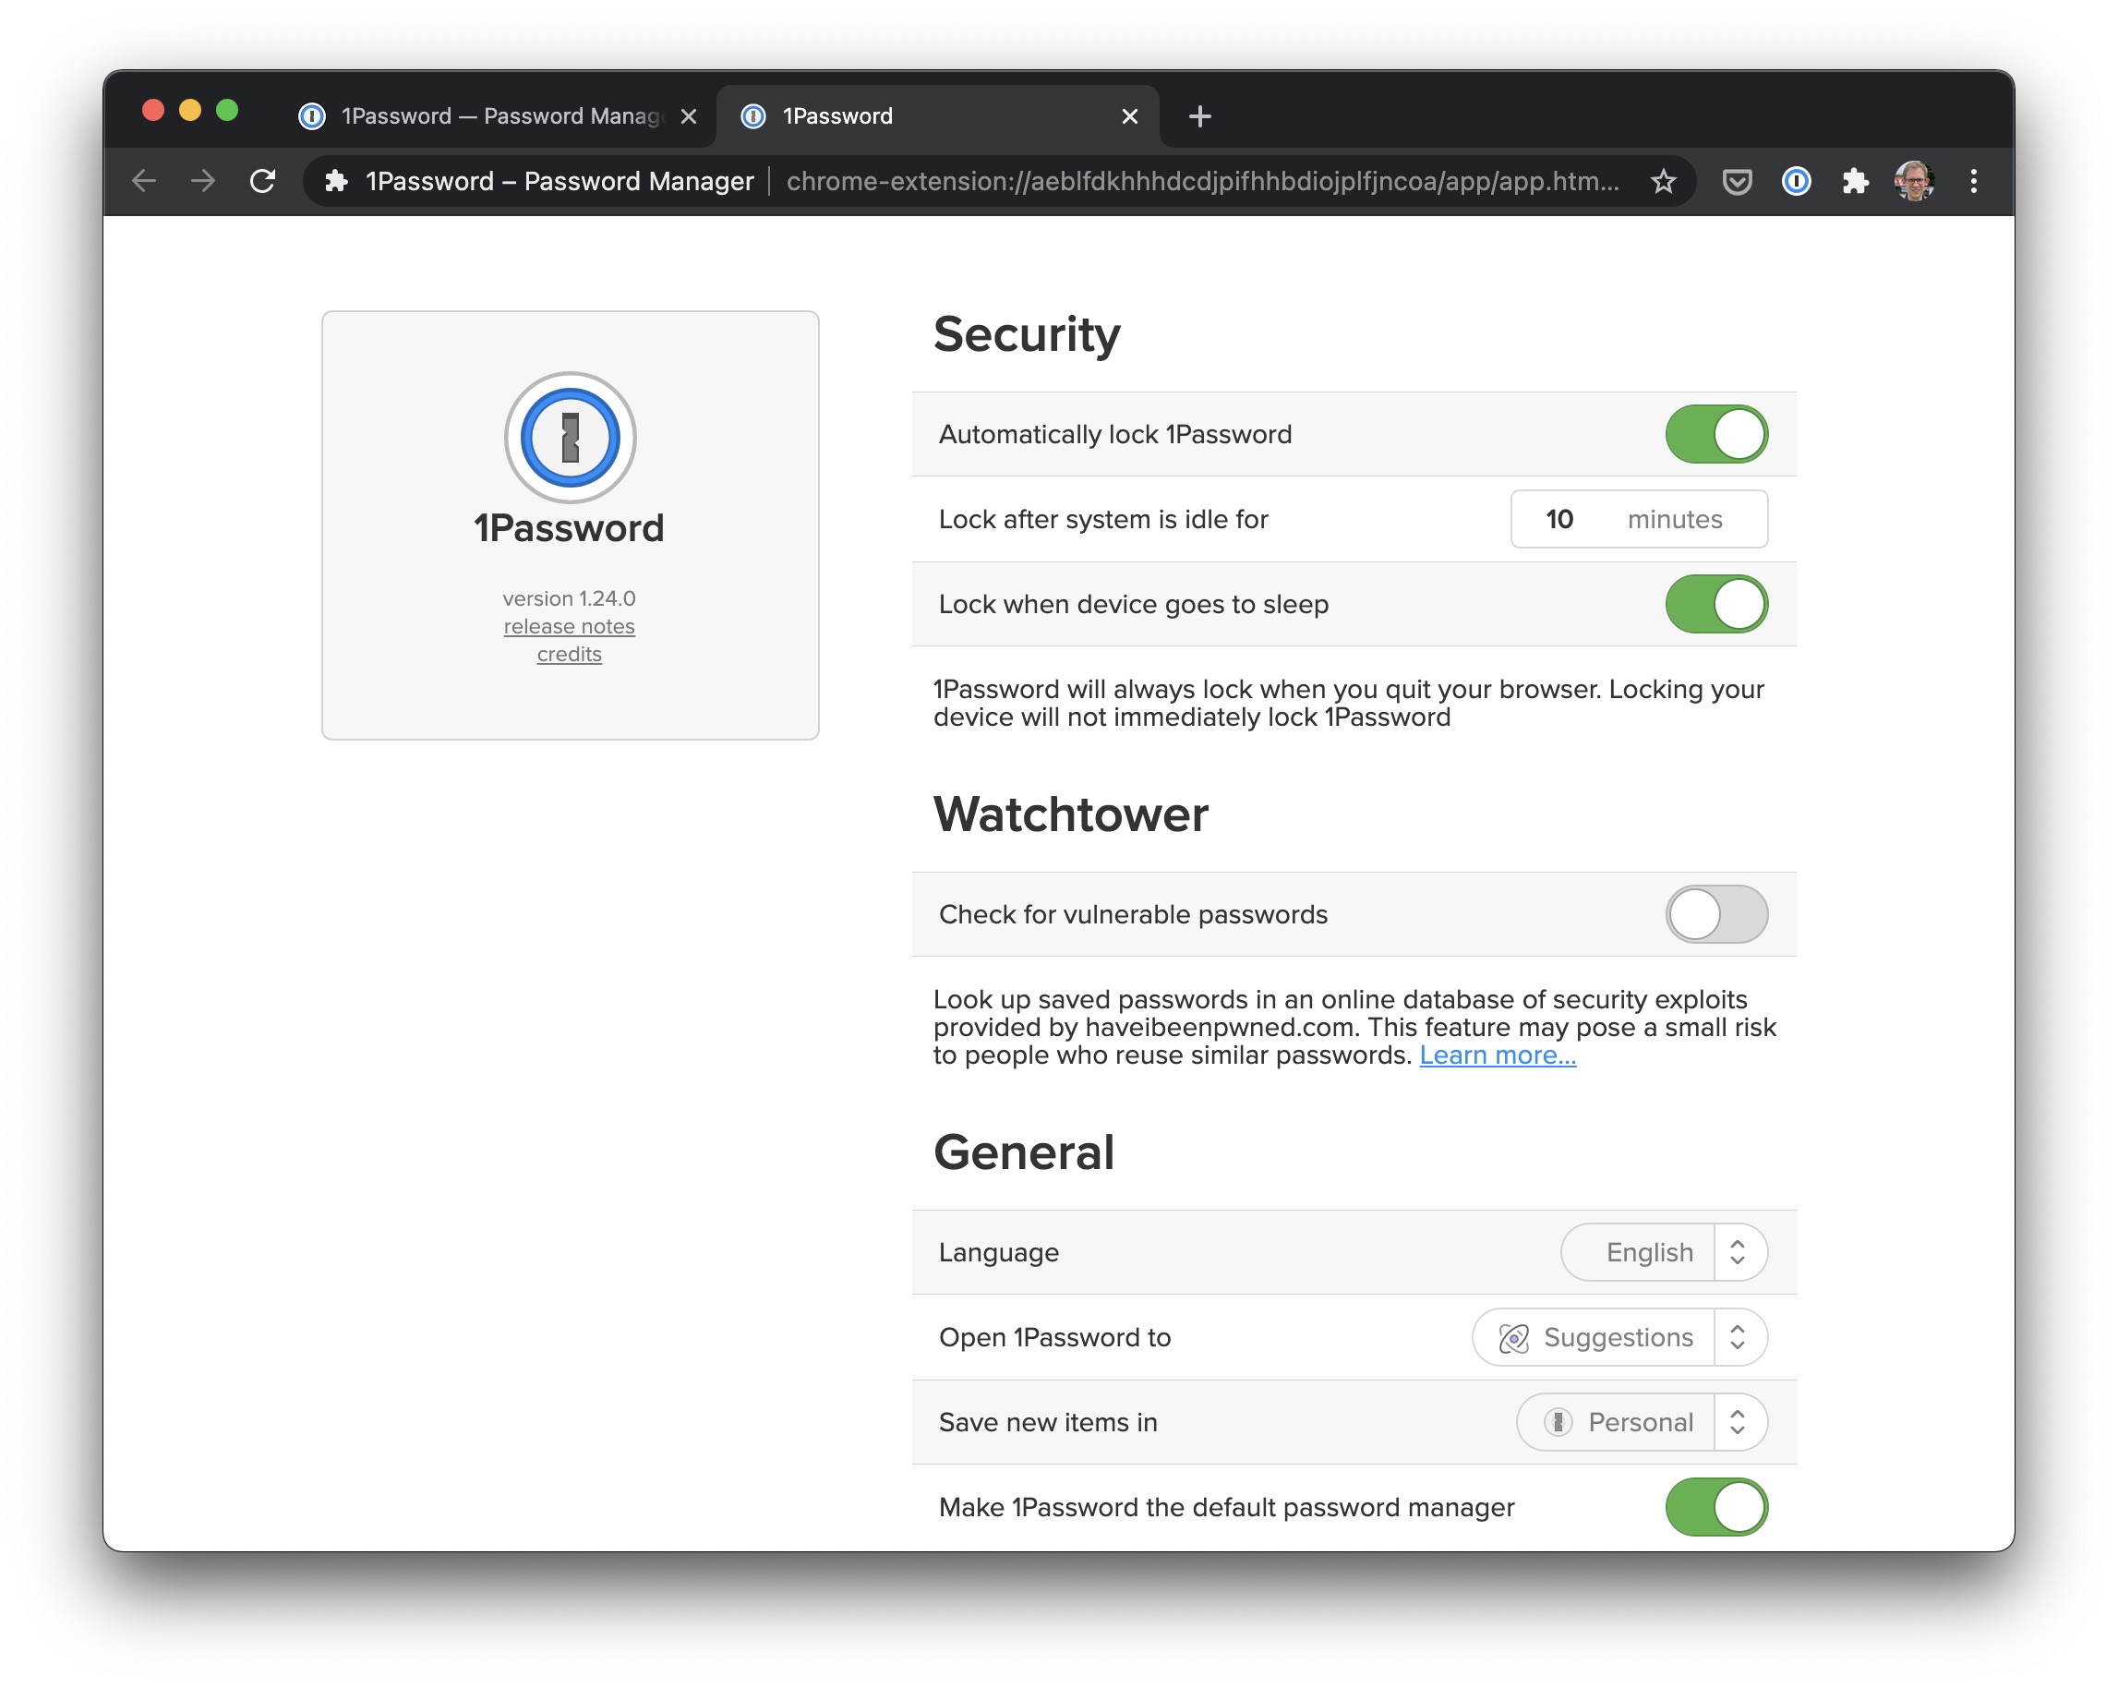2118x1688 pixels.
Task: Open the Pocket extension icon
Action: (x=1737, y=182)
